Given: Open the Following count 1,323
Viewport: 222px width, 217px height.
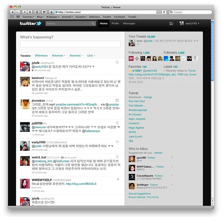Looking at the screenshot, I should [146, 53].
